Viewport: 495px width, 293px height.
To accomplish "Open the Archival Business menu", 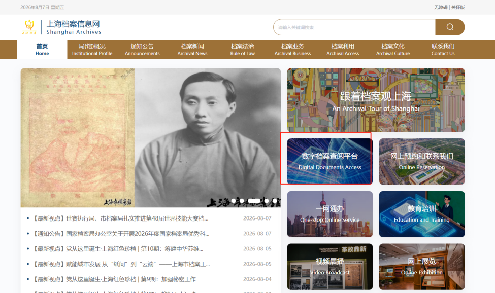I will 292,50.
